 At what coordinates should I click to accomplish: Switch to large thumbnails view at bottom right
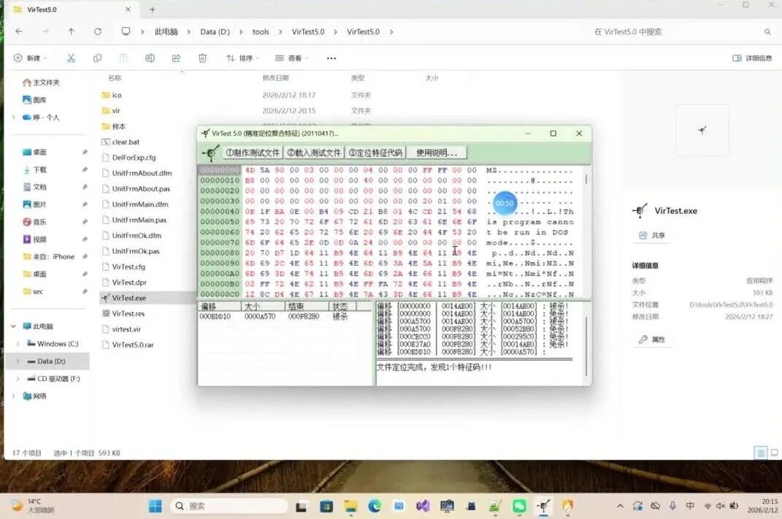tap(774, 453)
